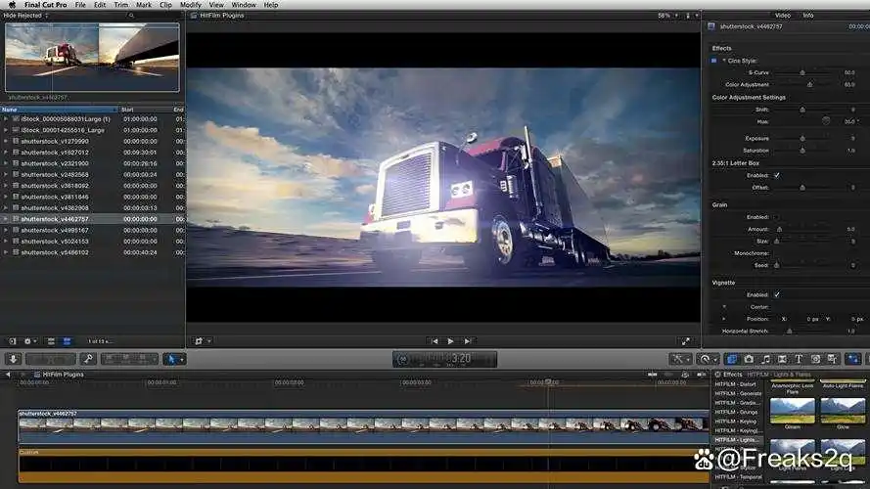This screenshot has width=870, height=489.
Task: Open the Hide Rejected filter dropdown
Action: tap(23, 16)
